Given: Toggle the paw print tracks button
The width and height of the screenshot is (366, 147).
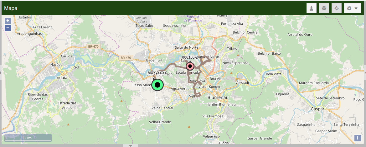Looking at the screenshot, I should (324, 8).
